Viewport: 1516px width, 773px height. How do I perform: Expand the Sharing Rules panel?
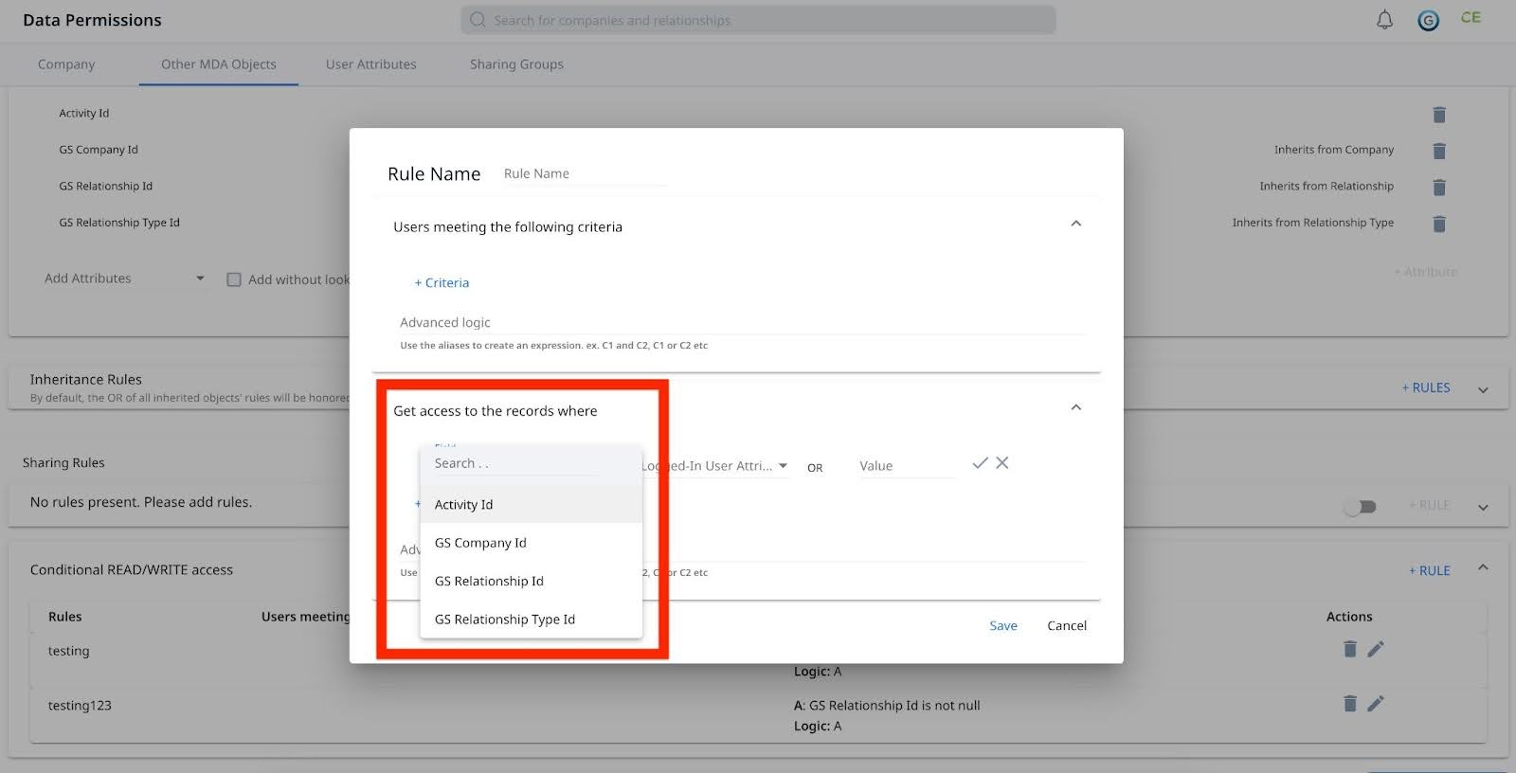(1483, 507)
